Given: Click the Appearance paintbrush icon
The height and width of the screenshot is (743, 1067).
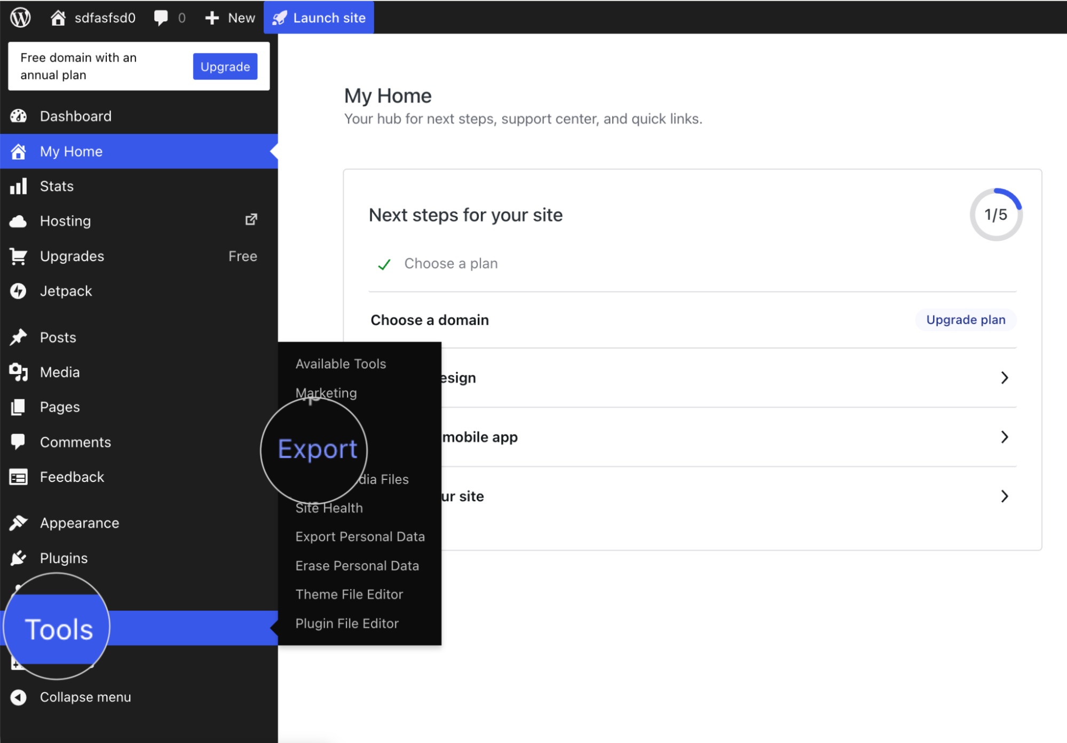Looking at the screenshot, I should 19,523.
